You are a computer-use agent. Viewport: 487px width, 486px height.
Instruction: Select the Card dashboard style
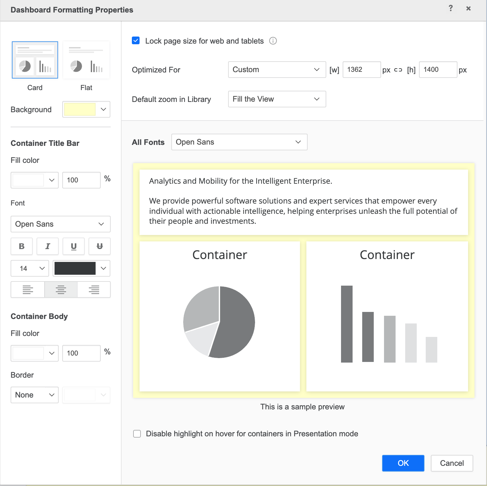[35, 60]
